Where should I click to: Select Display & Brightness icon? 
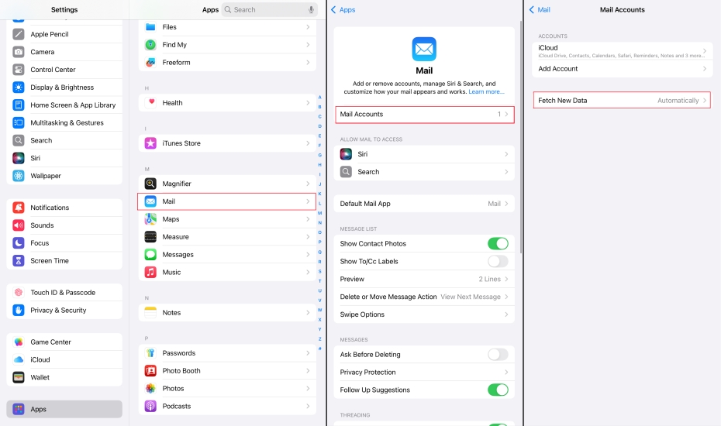19,88
